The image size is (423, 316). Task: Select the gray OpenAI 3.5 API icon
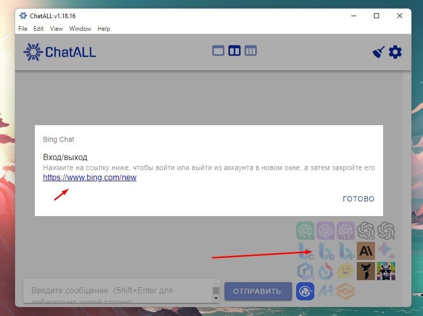(x=366, y=231)
